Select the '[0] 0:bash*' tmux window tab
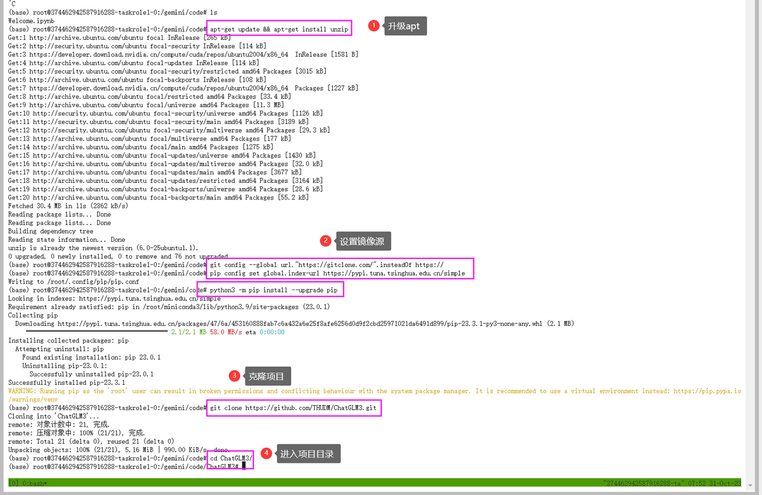This screenshot has height=495, width=762. (x=27, y=483)
